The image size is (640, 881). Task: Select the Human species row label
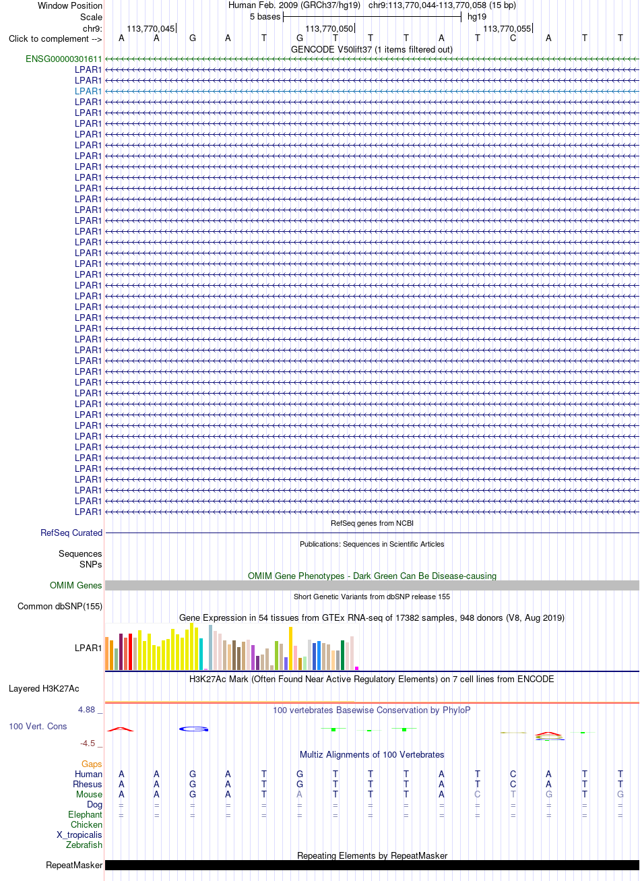(88, 774)
